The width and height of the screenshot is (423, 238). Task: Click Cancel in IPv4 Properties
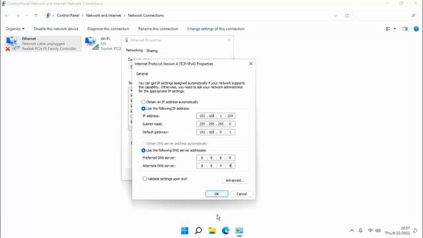(x=241, y=194)
